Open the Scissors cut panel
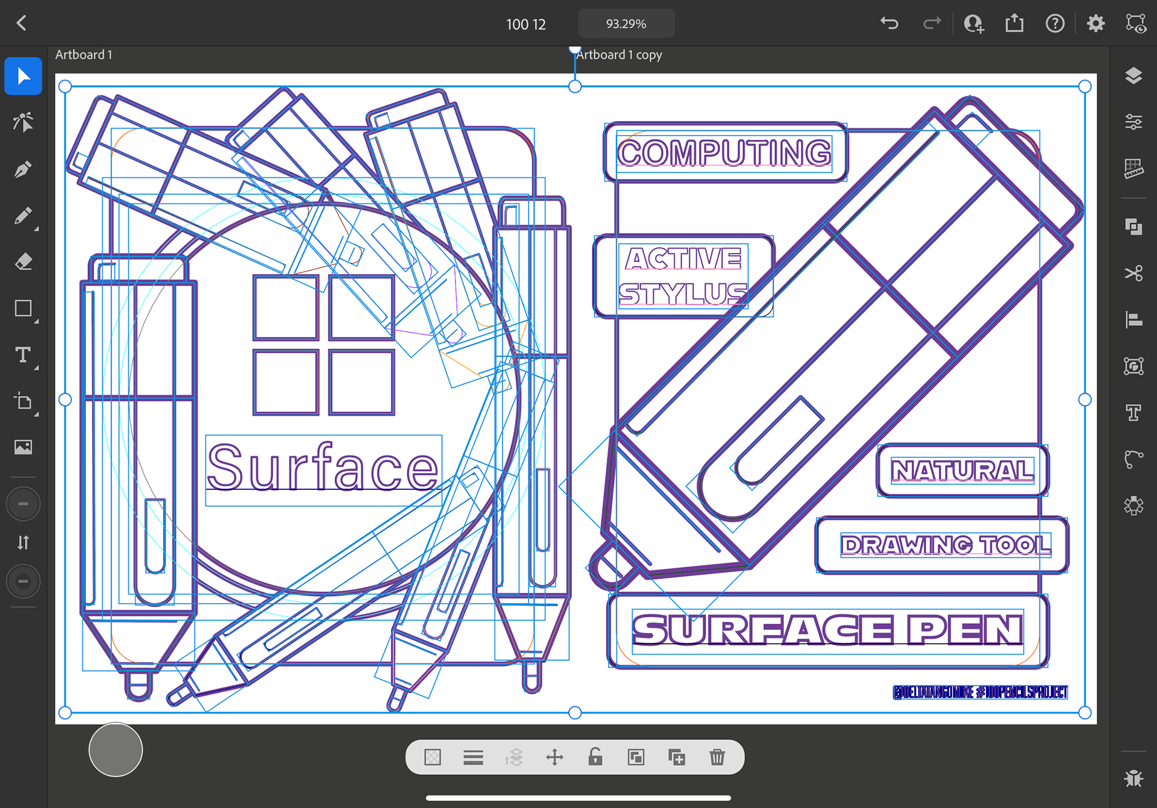This screenshot has width=1157, height=808. (1133, 273)
